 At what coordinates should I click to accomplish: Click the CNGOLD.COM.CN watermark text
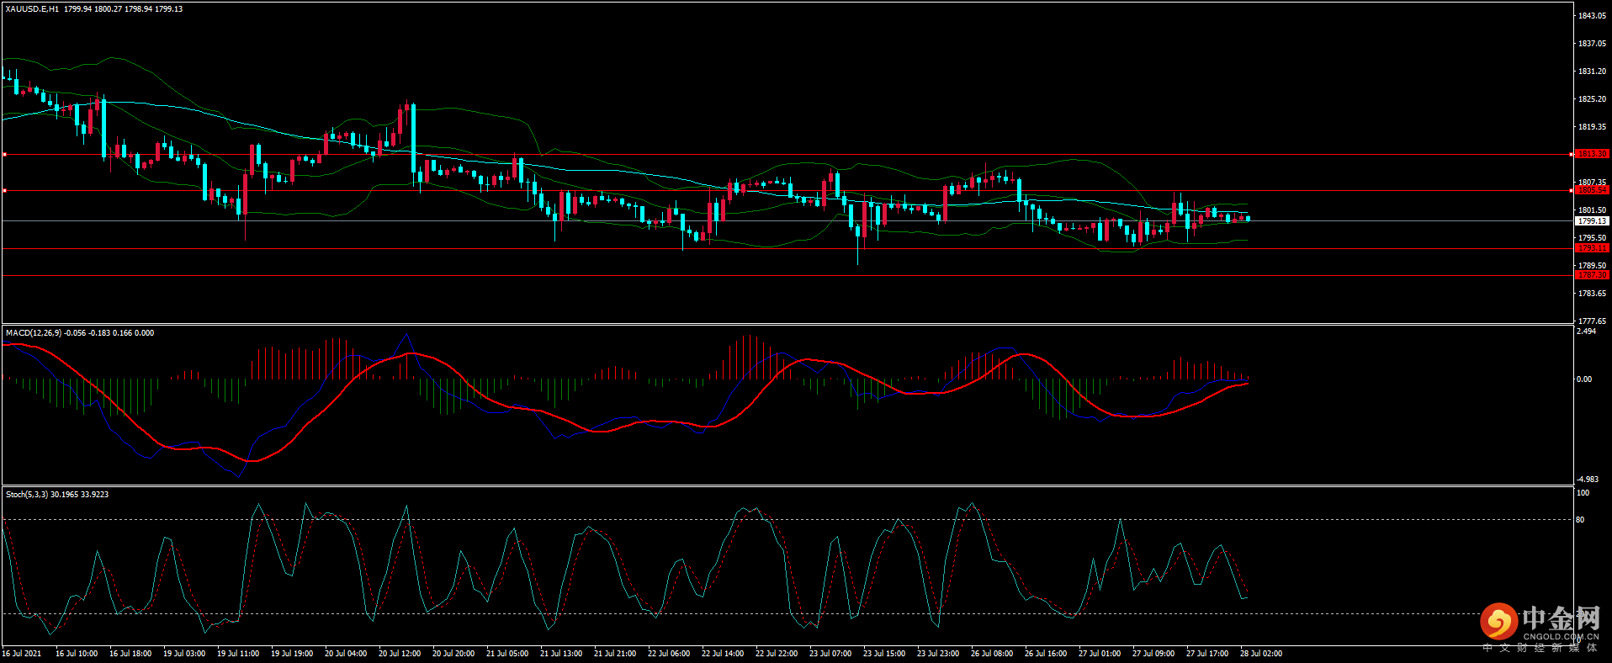tap(1560, 637)
